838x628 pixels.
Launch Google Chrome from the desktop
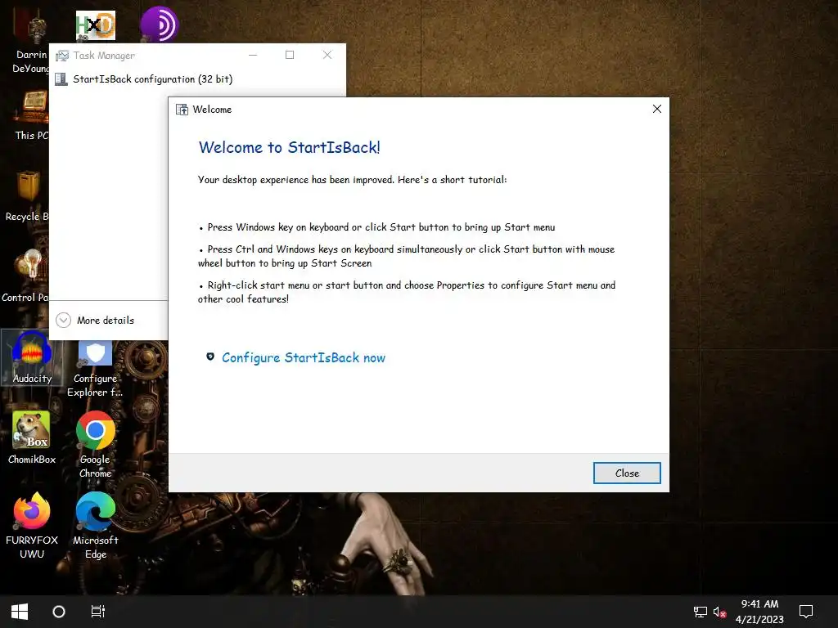pos(96,444)
